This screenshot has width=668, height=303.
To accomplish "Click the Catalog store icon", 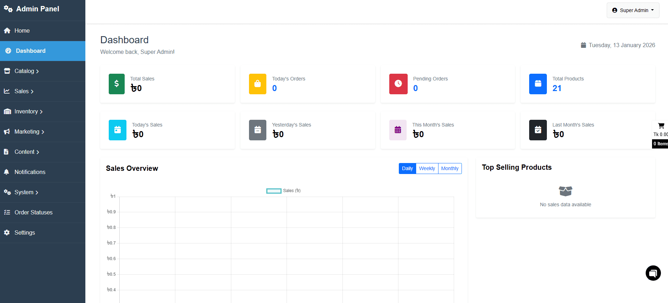I will point(7,71).
